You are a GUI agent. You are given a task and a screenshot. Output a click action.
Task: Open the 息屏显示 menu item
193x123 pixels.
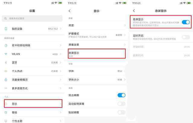coord(97,53)
